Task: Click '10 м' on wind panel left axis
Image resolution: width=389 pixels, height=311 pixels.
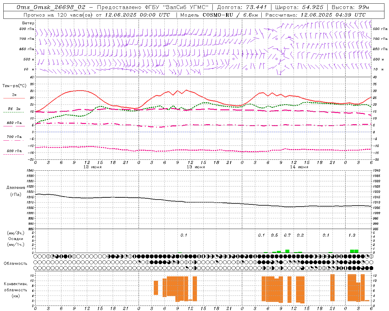Action: click(x=29, y=69)
